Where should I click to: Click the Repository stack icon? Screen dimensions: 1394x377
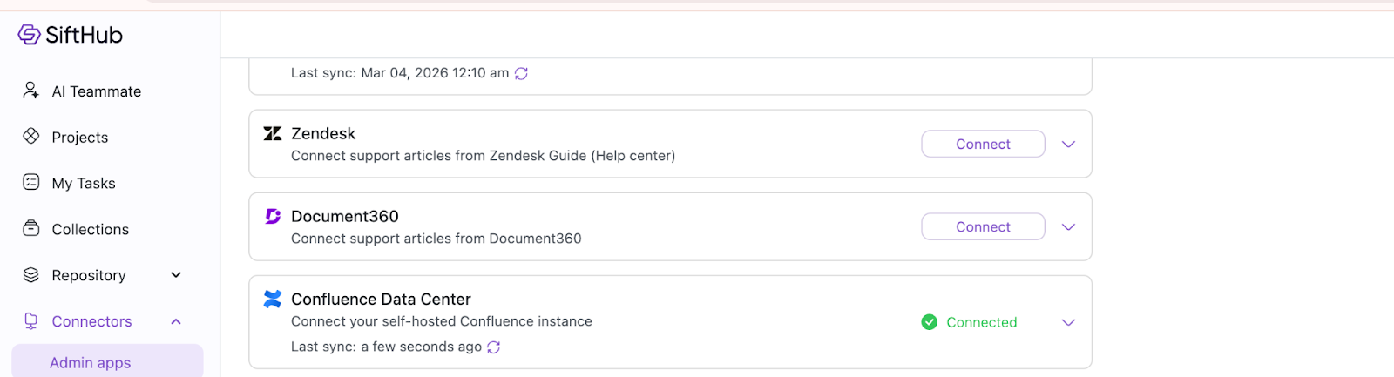[31, 275]
